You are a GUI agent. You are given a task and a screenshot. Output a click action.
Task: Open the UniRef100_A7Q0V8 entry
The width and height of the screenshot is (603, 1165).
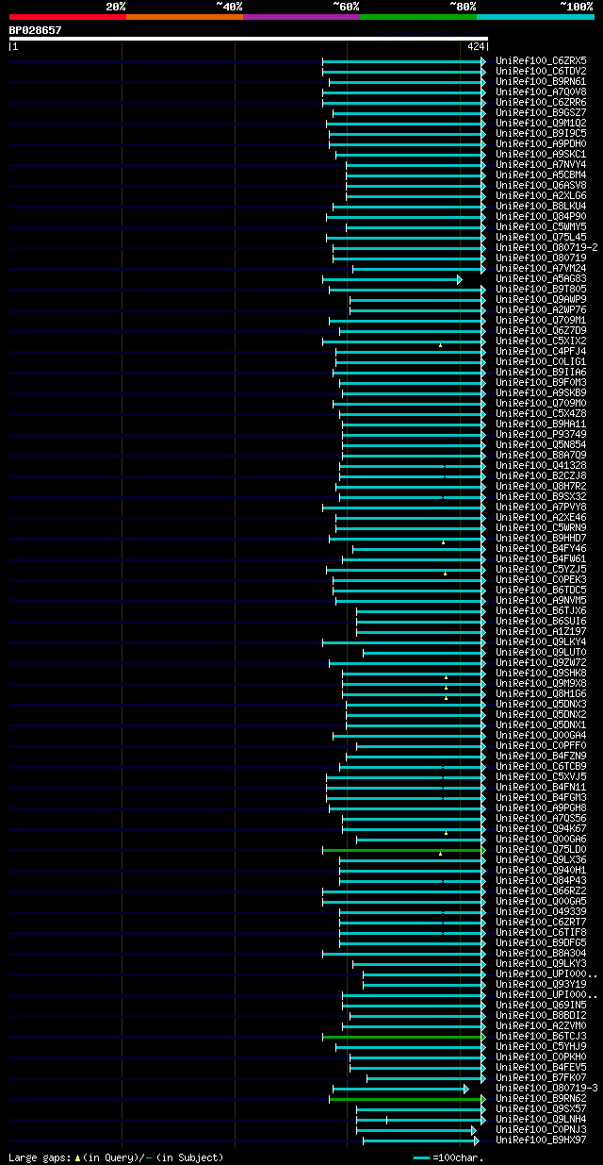[541, 92]
